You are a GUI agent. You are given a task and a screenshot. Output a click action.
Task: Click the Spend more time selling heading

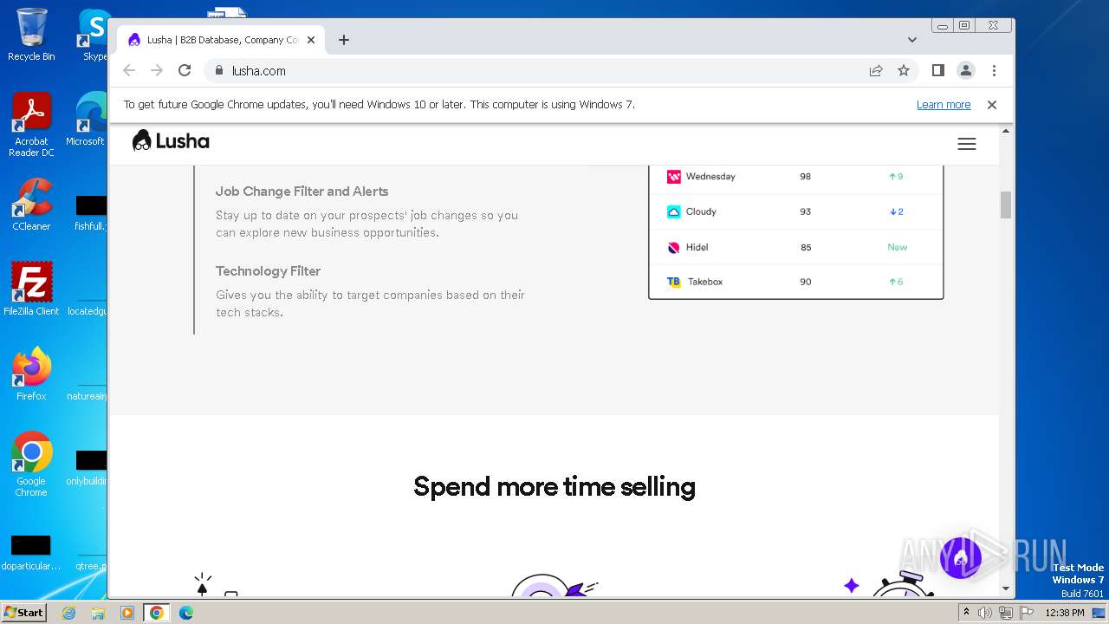(554, 487)
